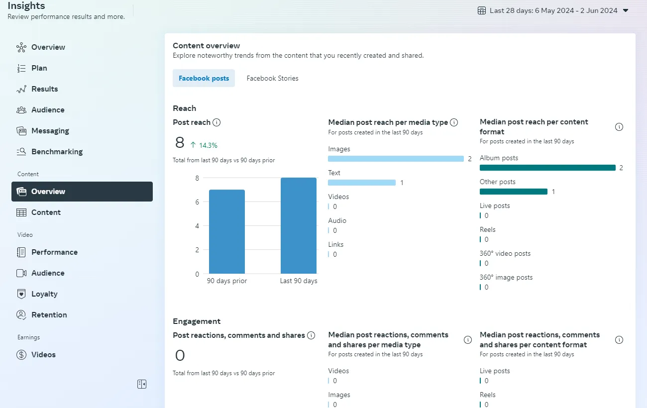This screenshot has width=647, height=408.
Task: Click the Videos earnings dollar icon
Action: point(20,354)
